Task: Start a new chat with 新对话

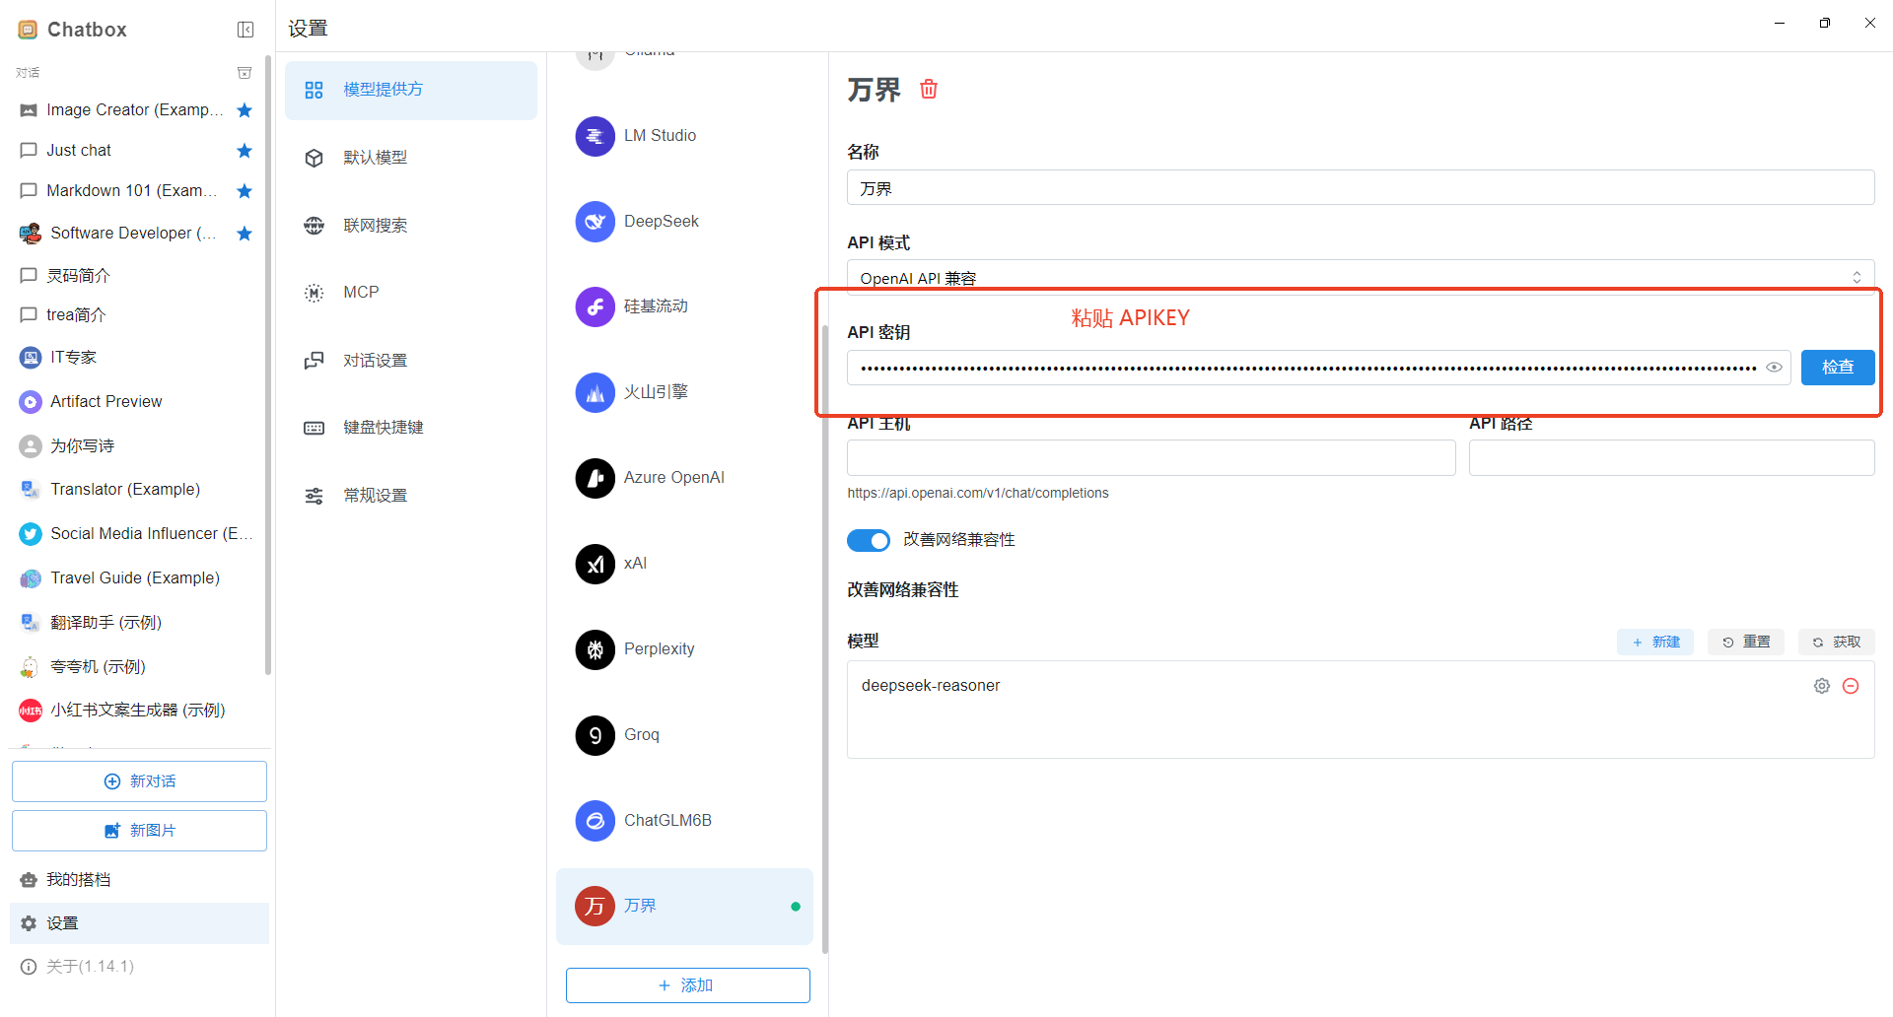Action: [139, 781]
